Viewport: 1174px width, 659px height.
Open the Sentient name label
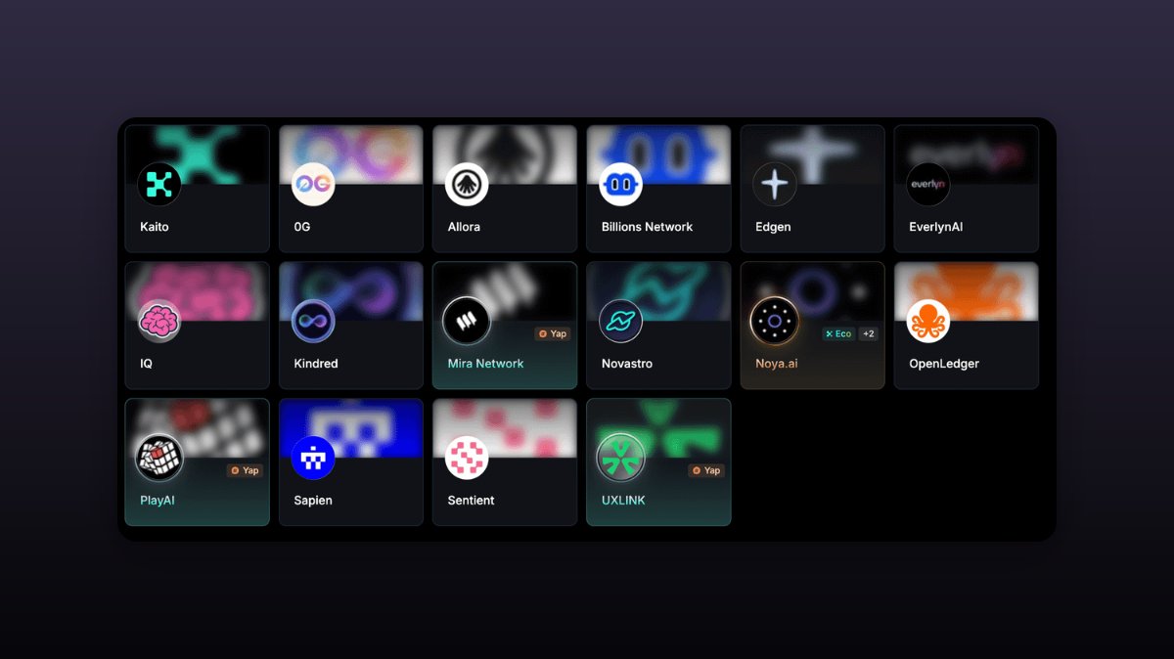click(x=472, y=501)
